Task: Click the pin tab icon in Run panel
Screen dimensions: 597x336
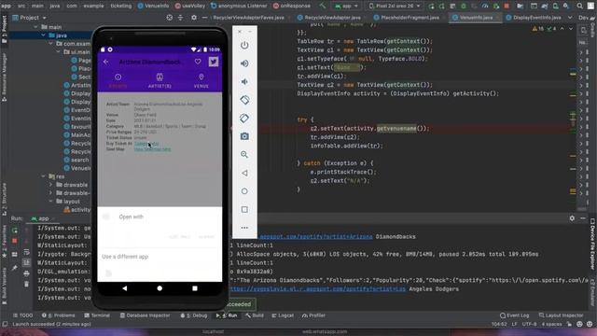Action: click(15, 268)
